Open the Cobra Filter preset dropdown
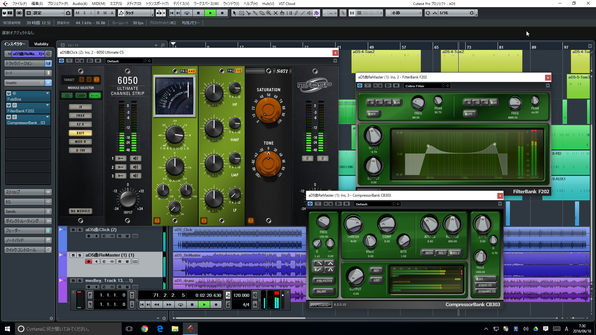Image resolution: width=596 pixels, height=335 pixels. [424, 86]
